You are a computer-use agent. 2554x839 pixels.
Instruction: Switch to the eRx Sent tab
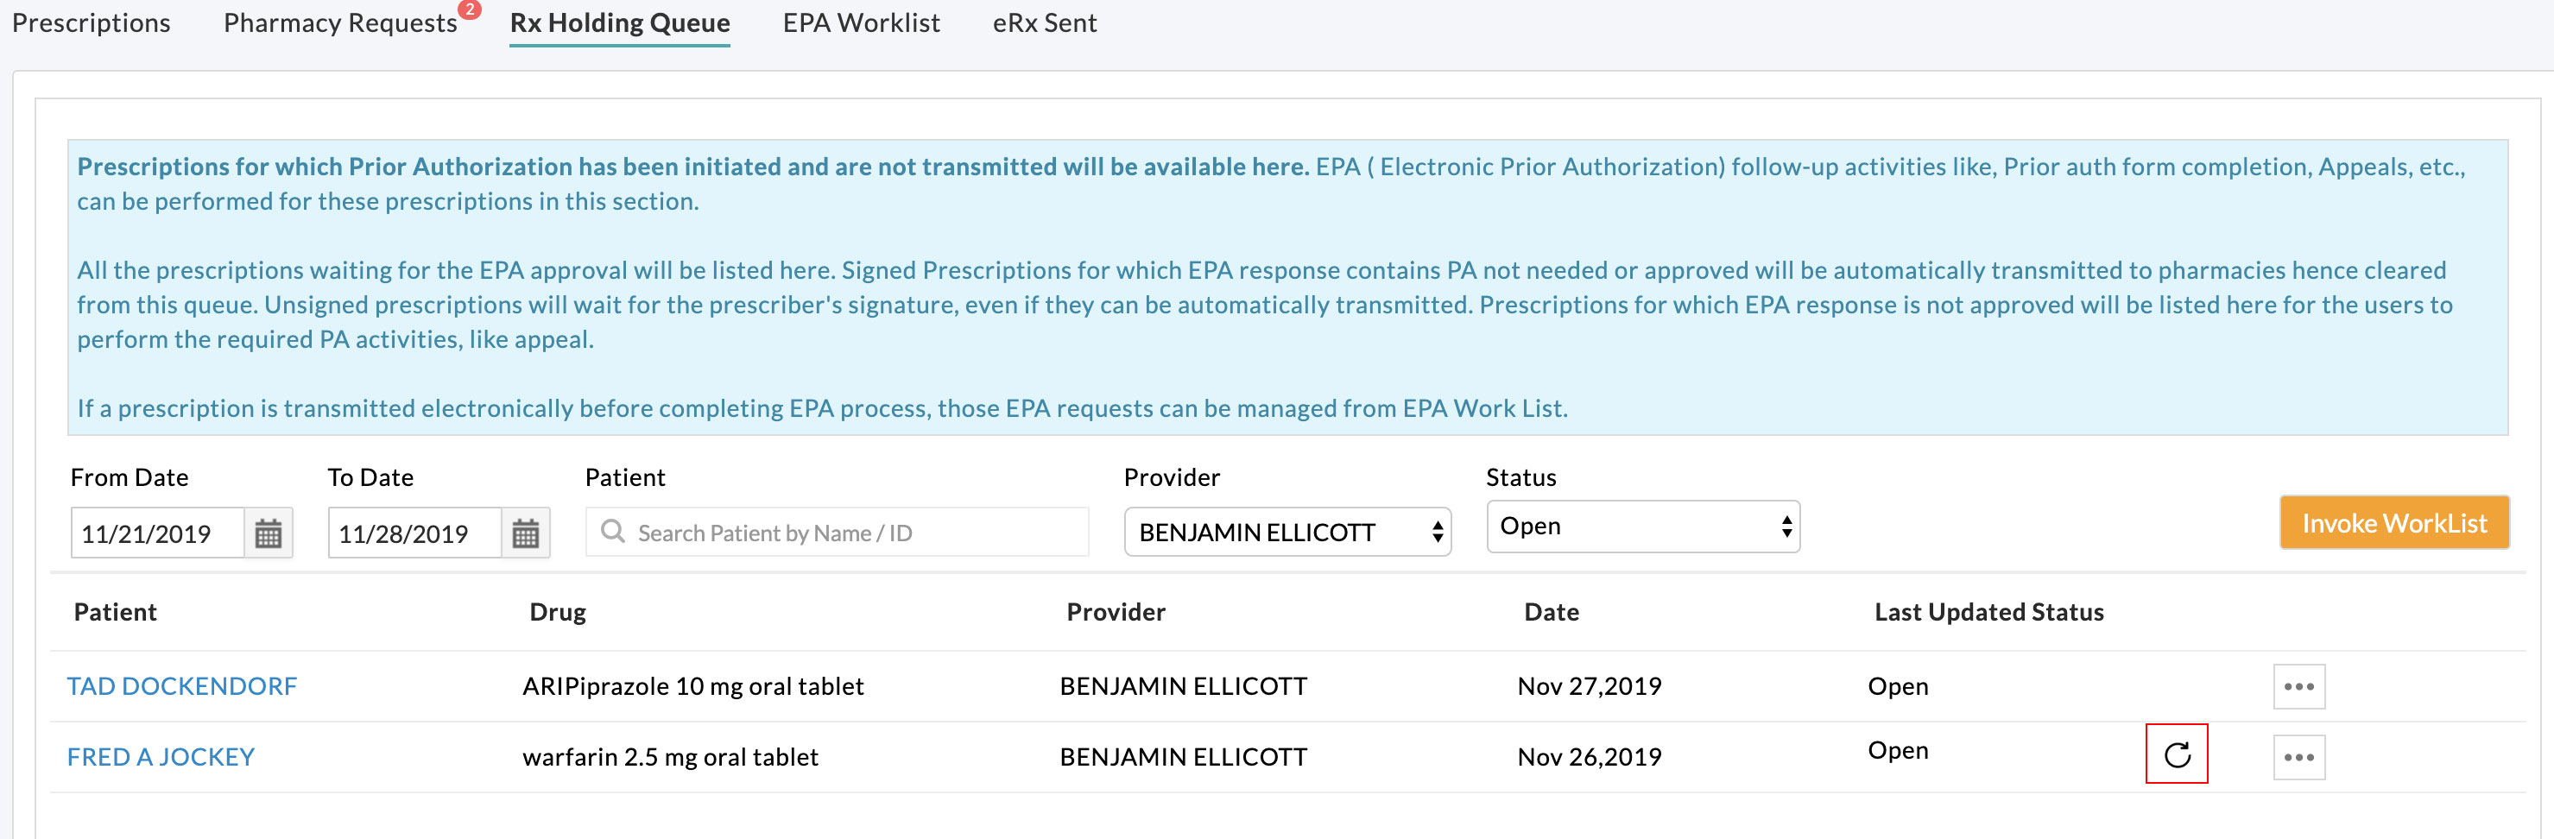pyautogui.click(x=1044, y=22)
